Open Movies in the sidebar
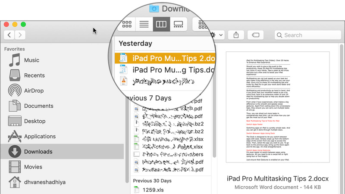Image resolution: width=345 pixels, height=194 pixels. tap(33, 167)
